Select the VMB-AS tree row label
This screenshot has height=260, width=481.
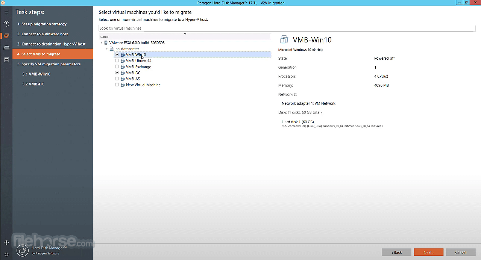tap(133, 79)
